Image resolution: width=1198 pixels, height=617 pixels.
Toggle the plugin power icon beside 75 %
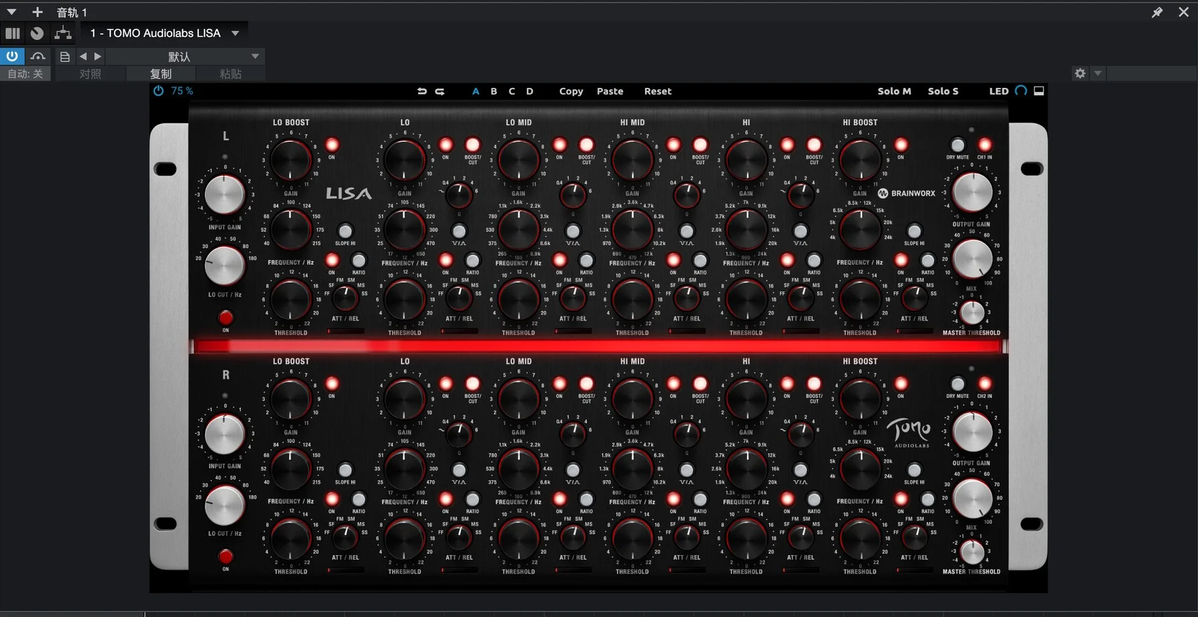coord(158,91)
